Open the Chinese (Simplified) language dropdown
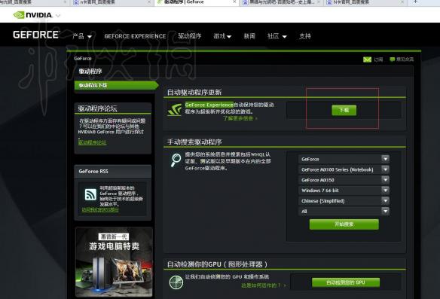Image resolution: width=440 pixels, height=299 pixels. pyautogui.click(x=344, y=200)
